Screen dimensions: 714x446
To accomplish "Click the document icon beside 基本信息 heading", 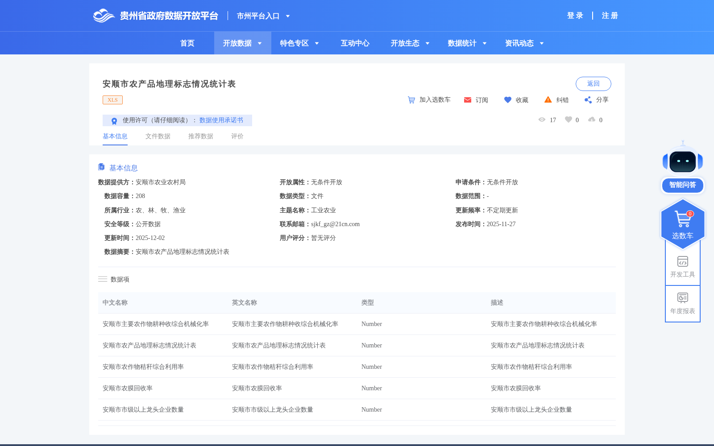I will click(101, 167).
